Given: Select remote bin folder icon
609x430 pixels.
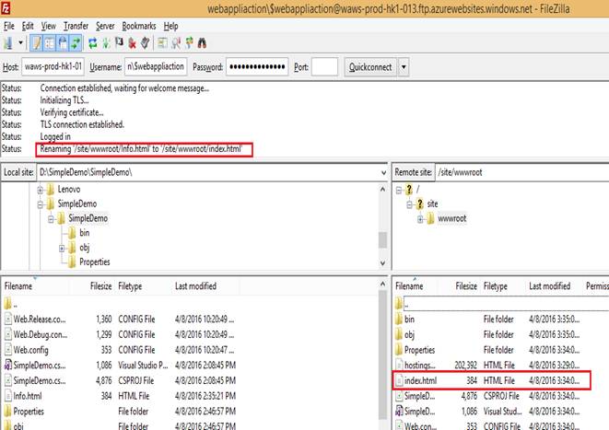Looking at the screenshot, I should [399, 319].
